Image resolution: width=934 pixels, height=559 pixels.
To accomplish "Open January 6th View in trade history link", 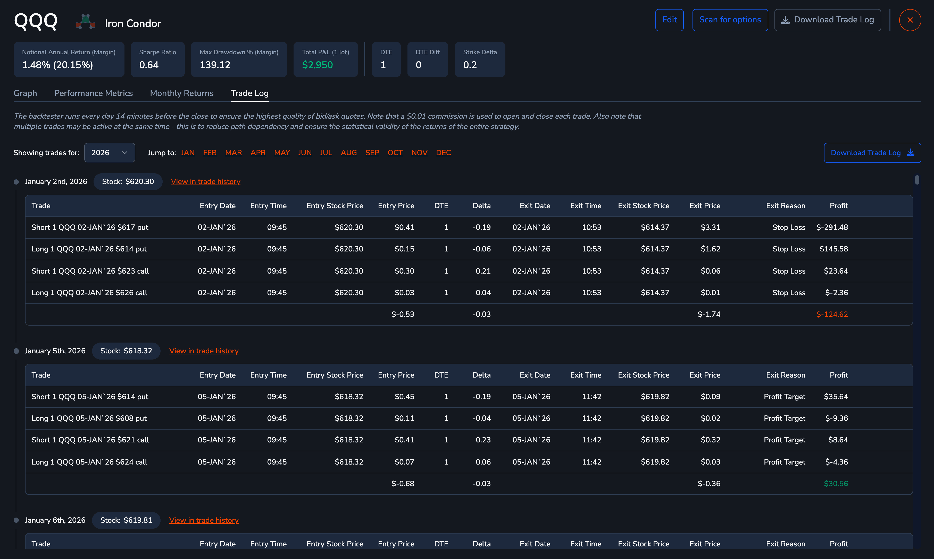I will point(204,520).
